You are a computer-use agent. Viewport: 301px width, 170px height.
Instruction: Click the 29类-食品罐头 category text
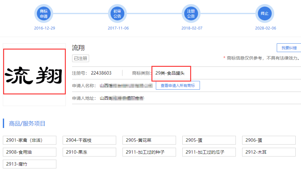click(x=170, y=73)
